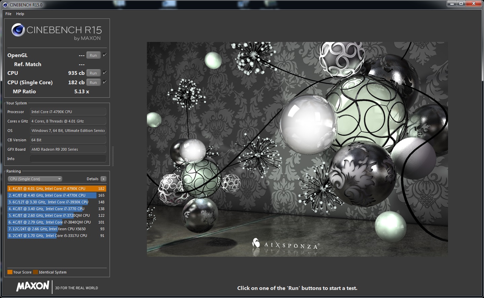The width and height of the screenshot is (484, 298).
Task: Click the Info input field
Action: click(68, 159)
